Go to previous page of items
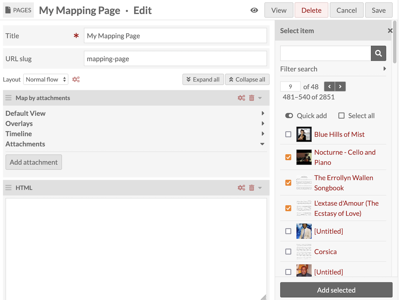399x300 pixels. click(x=330, y=87)
